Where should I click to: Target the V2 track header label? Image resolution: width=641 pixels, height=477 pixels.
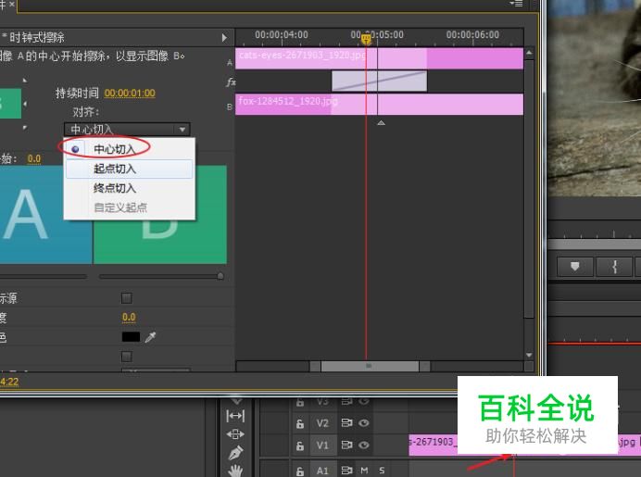(x=322, y=423)
